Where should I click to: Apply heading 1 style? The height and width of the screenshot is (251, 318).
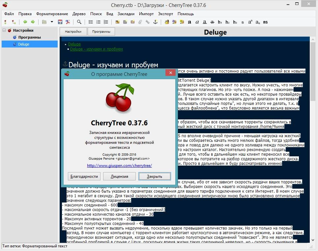[x=220, y=22]
